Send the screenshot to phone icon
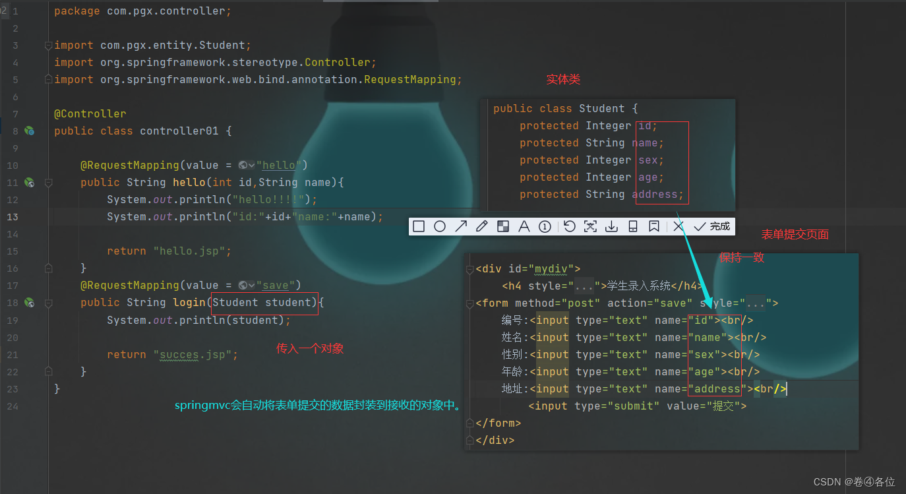The width and height of the screenshot is (906, 494). pos(633,226)
